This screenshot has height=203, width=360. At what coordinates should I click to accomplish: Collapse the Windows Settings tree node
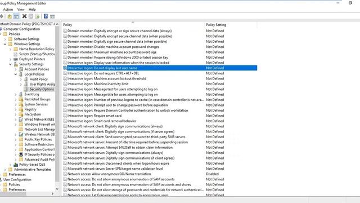[x=5, y=44]
